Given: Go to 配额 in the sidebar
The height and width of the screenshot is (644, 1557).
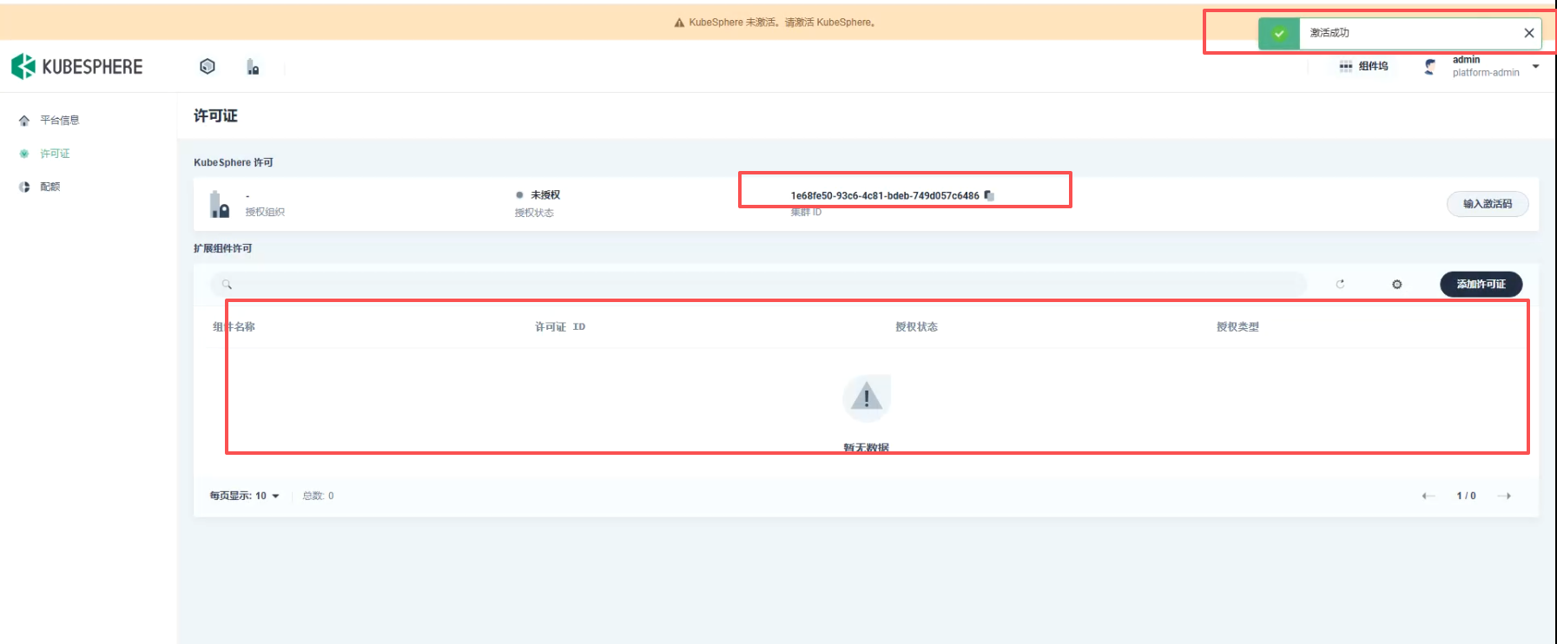Looking at the screenshot, I should pos(50,187).
